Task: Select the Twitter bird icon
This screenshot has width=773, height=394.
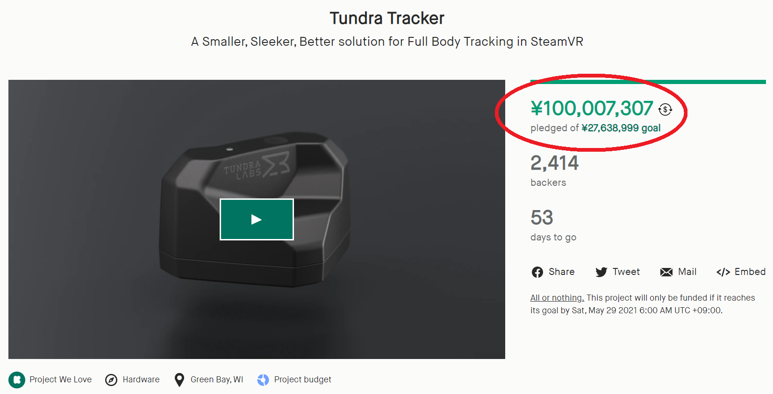Action: tap(601, 272)
